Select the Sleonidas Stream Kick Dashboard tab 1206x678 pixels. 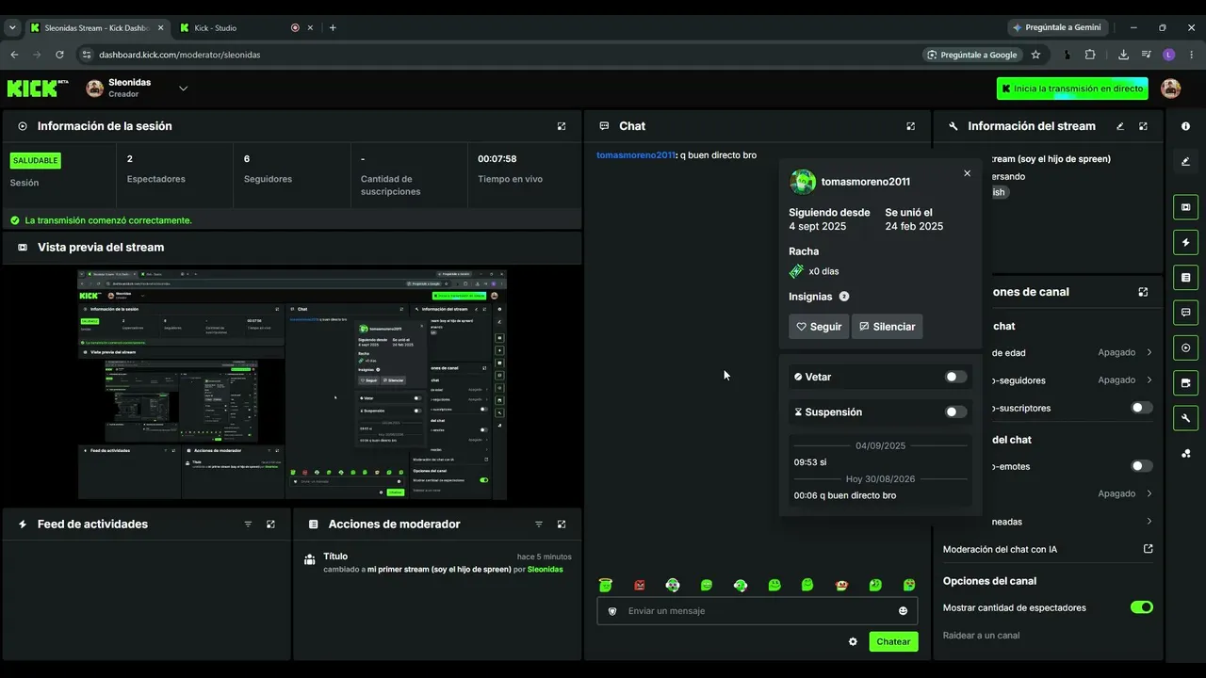point(97,28)
